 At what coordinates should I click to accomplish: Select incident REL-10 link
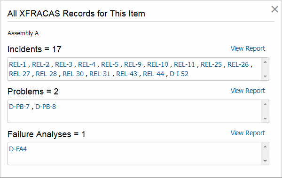tap(158, 64)
